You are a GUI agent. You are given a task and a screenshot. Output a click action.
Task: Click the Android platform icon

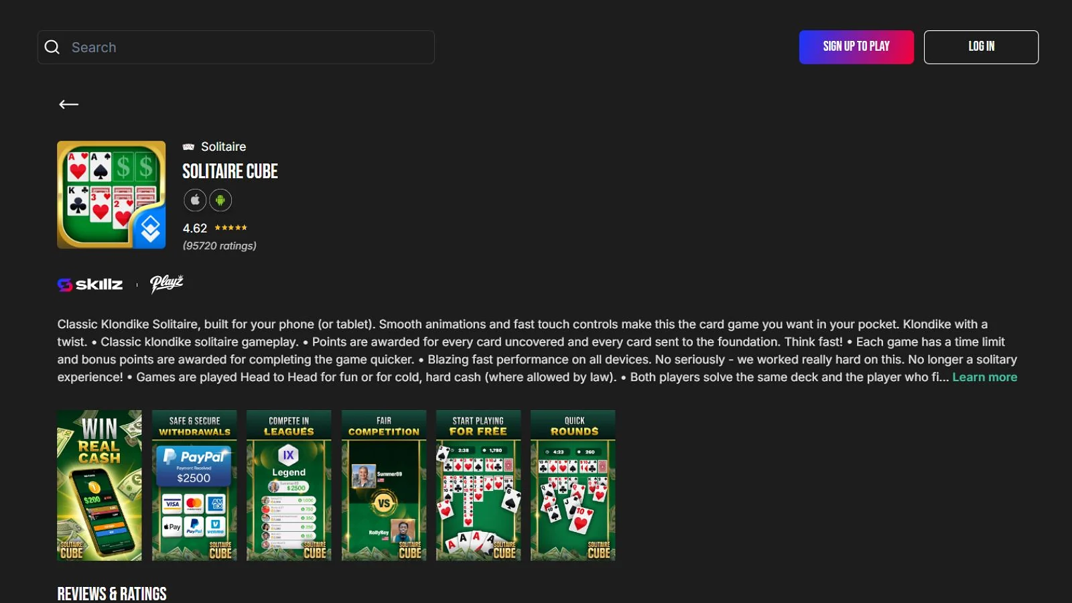click(x=220, y=200)
